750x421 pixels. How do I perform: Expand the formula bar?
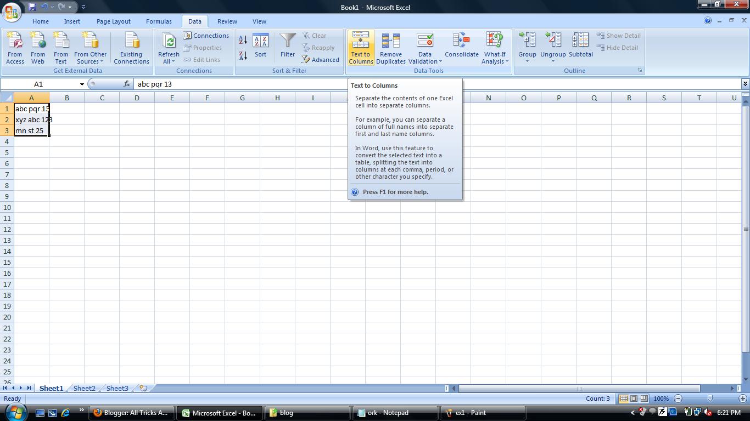745,84
